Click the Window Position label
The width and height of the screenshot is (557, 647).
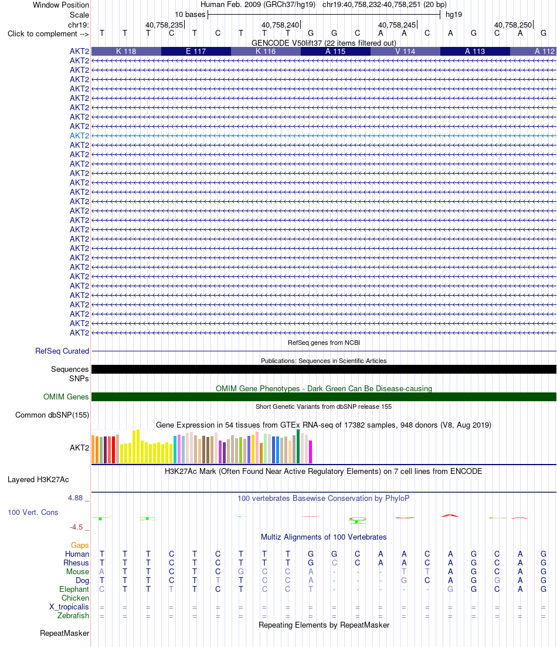coord(61,5)
